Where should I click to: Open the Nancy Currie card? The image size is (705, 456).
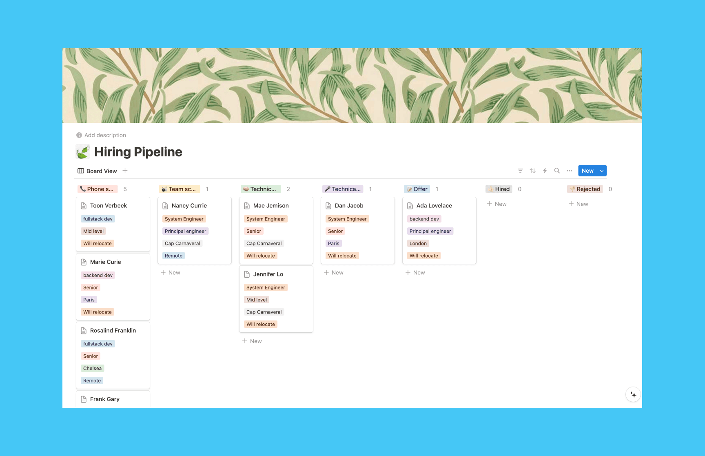coord(195,230)
